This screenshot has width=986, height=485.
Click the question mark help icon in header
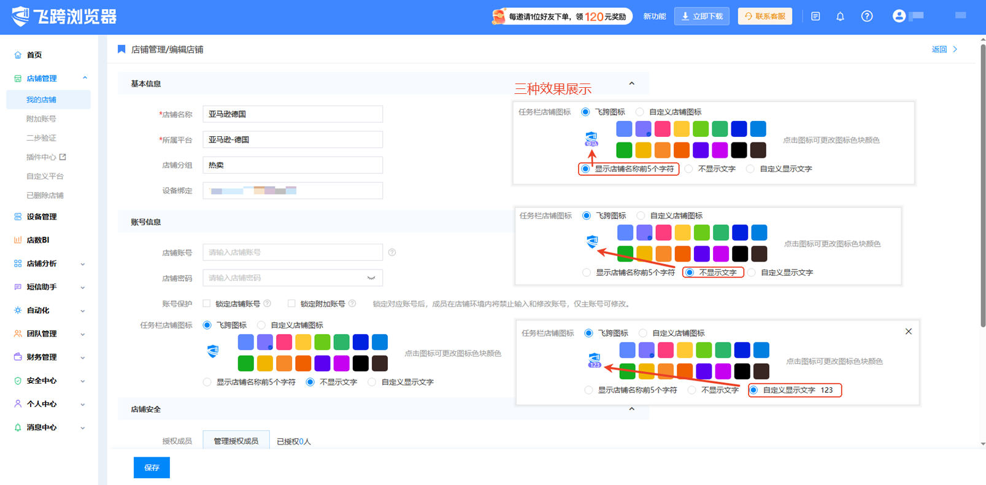(x=867, y=17)
